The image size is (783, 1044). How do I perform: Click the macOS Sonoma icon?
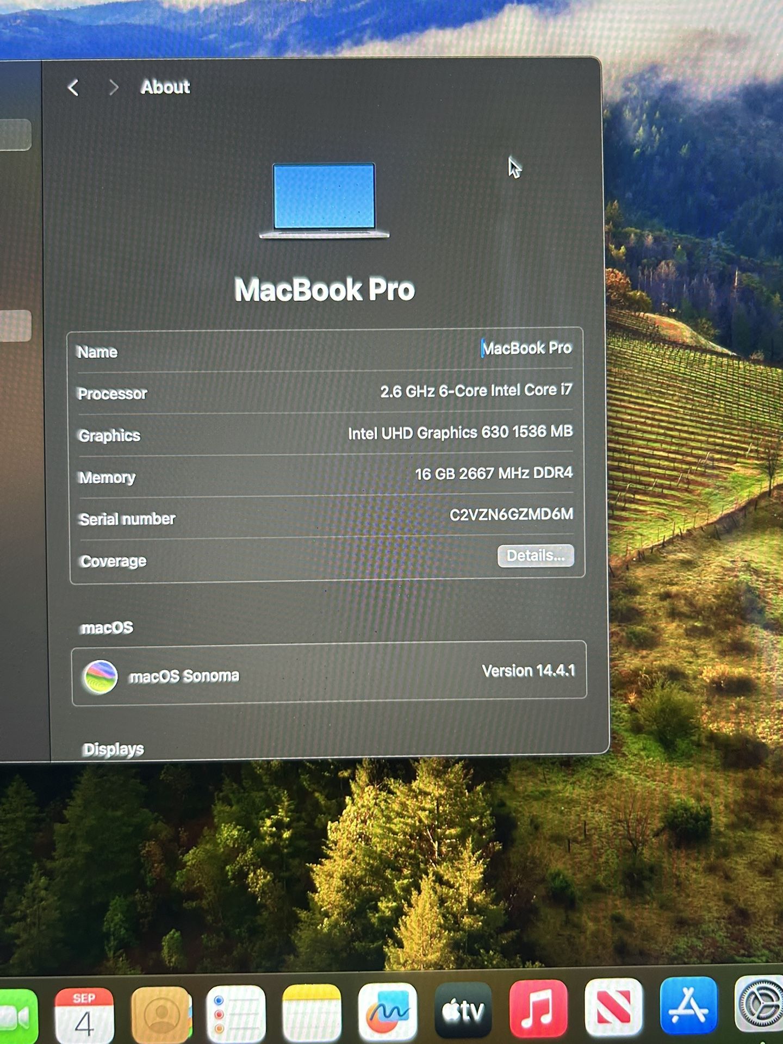pos(100,676)
